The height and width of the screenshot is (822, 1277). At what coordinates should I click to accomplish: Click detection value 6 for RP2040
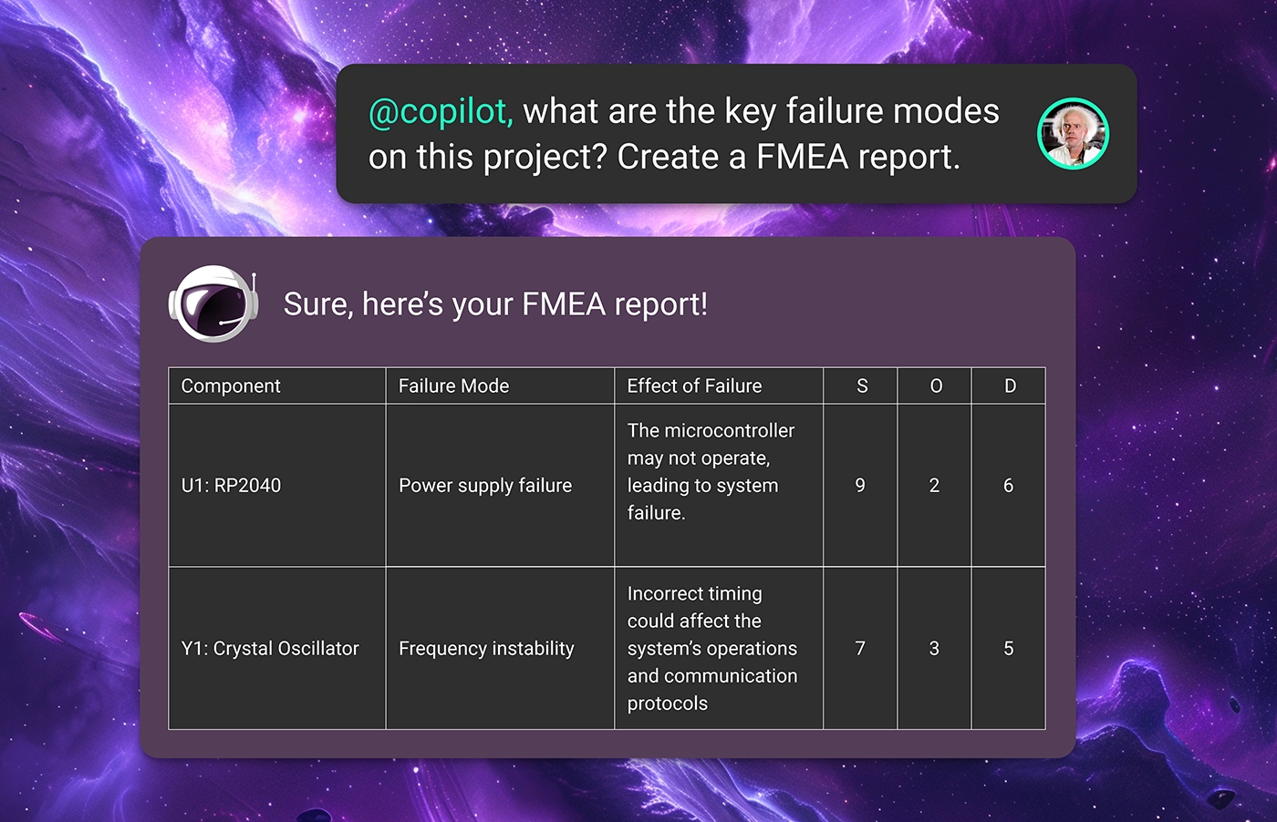(1008, 486)
